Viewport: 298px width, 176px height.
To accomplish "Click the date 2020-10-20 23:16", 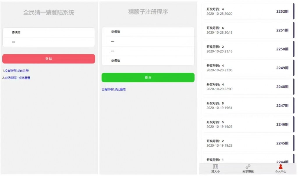I will coord(219,51).
